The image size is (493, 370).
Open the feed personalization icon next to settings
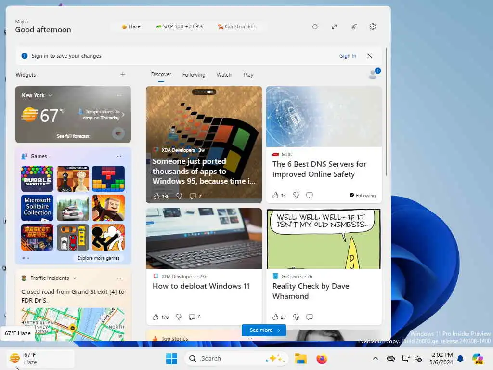[x=354, y=27]
